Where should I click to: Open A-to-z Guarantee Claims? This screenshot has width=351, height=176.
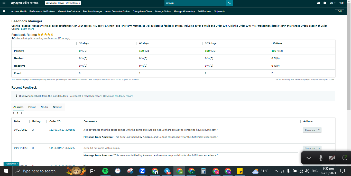(117, 12)
